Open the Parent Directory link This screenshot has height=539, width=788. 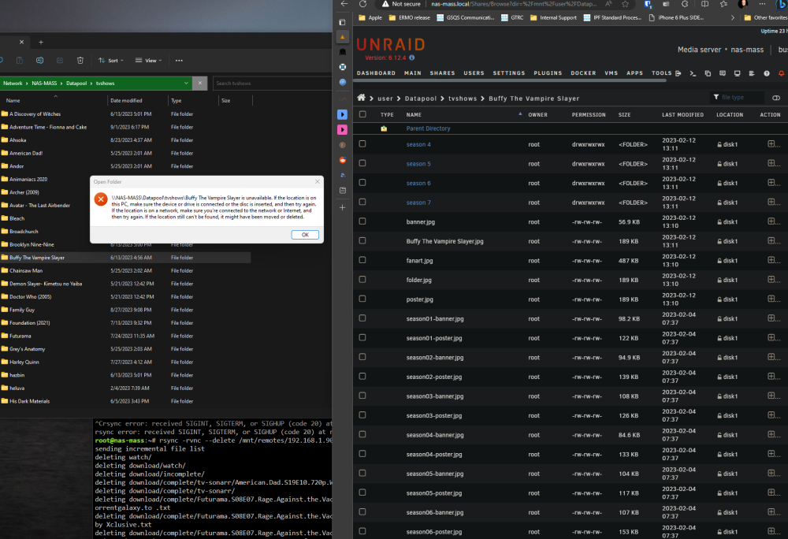click(428, 128)
